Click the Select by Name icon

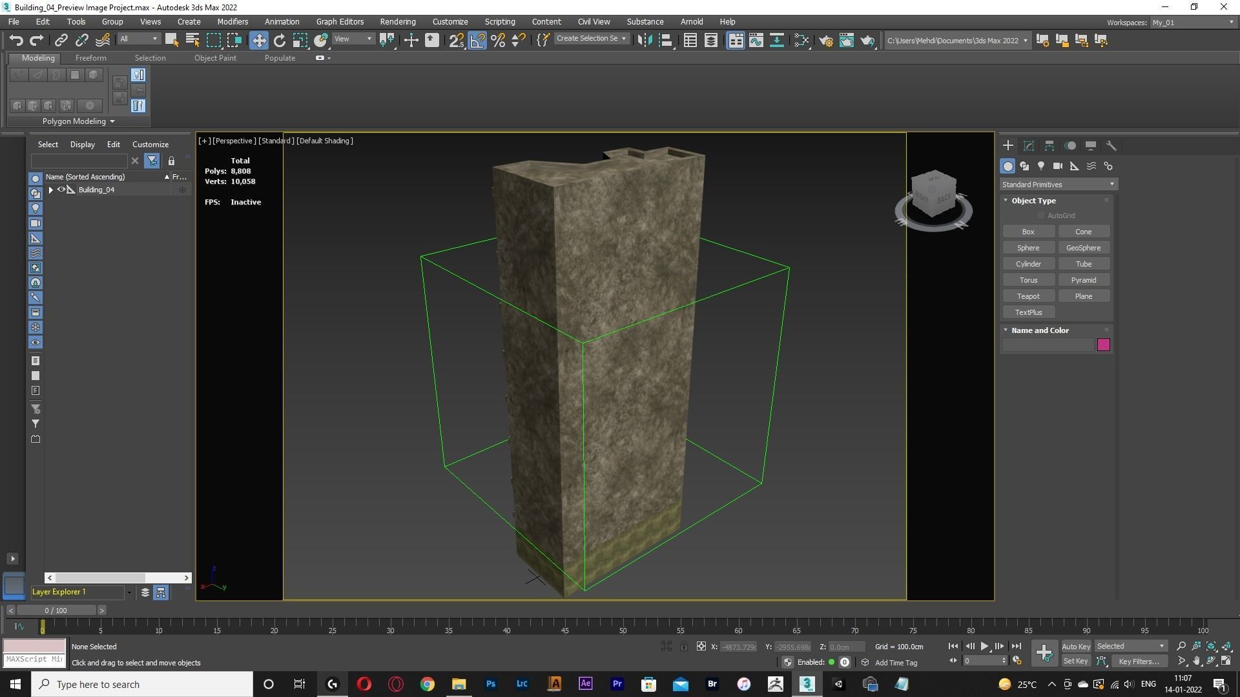tap(192, 40)
